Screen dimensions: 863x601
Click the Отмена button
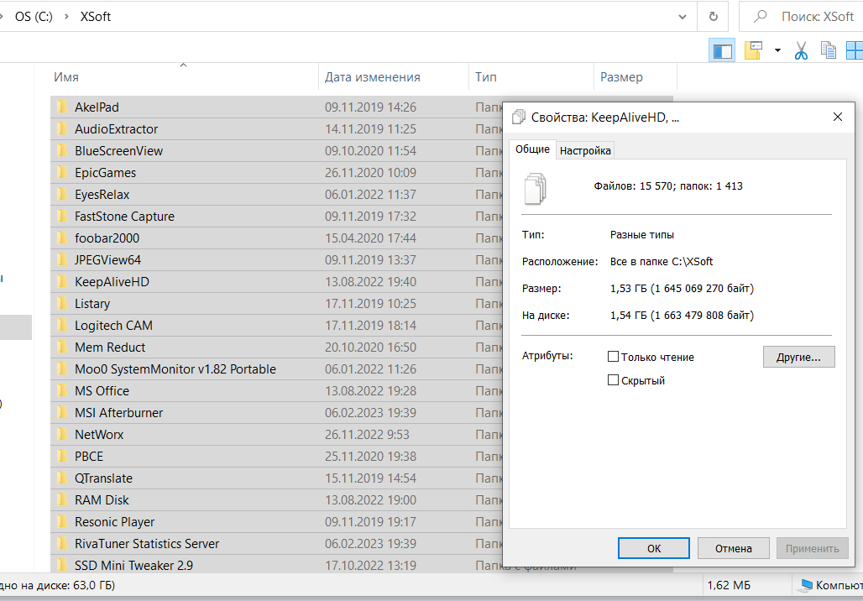733,548
